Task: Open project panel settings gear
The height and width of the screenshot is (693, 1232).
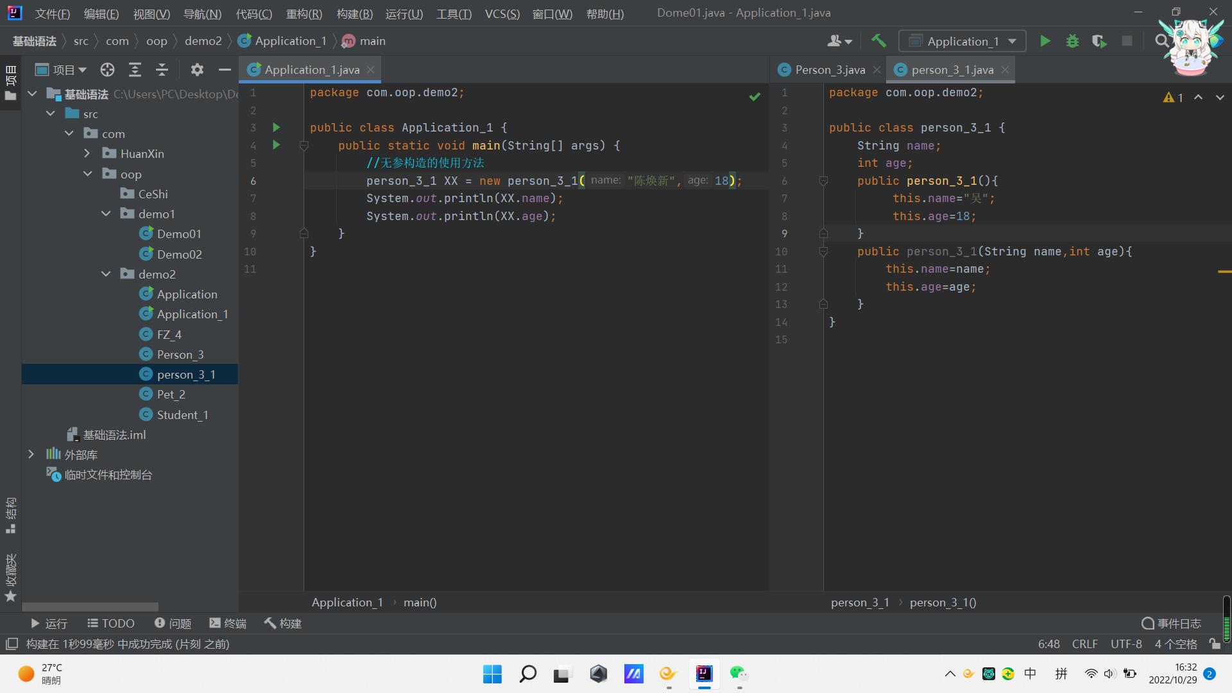Action: tap(197, 70)
